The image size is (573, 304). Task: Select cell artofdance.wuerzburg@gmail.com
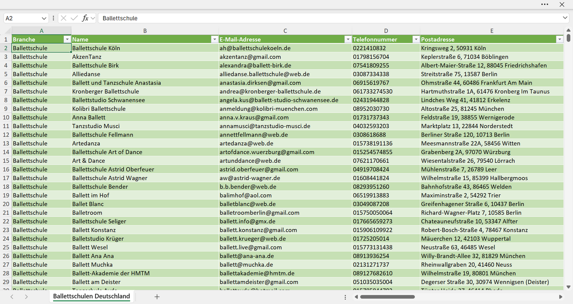[x=285, y=152]
